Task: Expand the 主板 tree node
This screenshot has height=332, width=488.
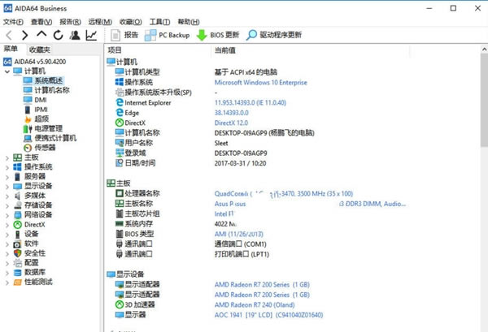Action: coord(7,157)
